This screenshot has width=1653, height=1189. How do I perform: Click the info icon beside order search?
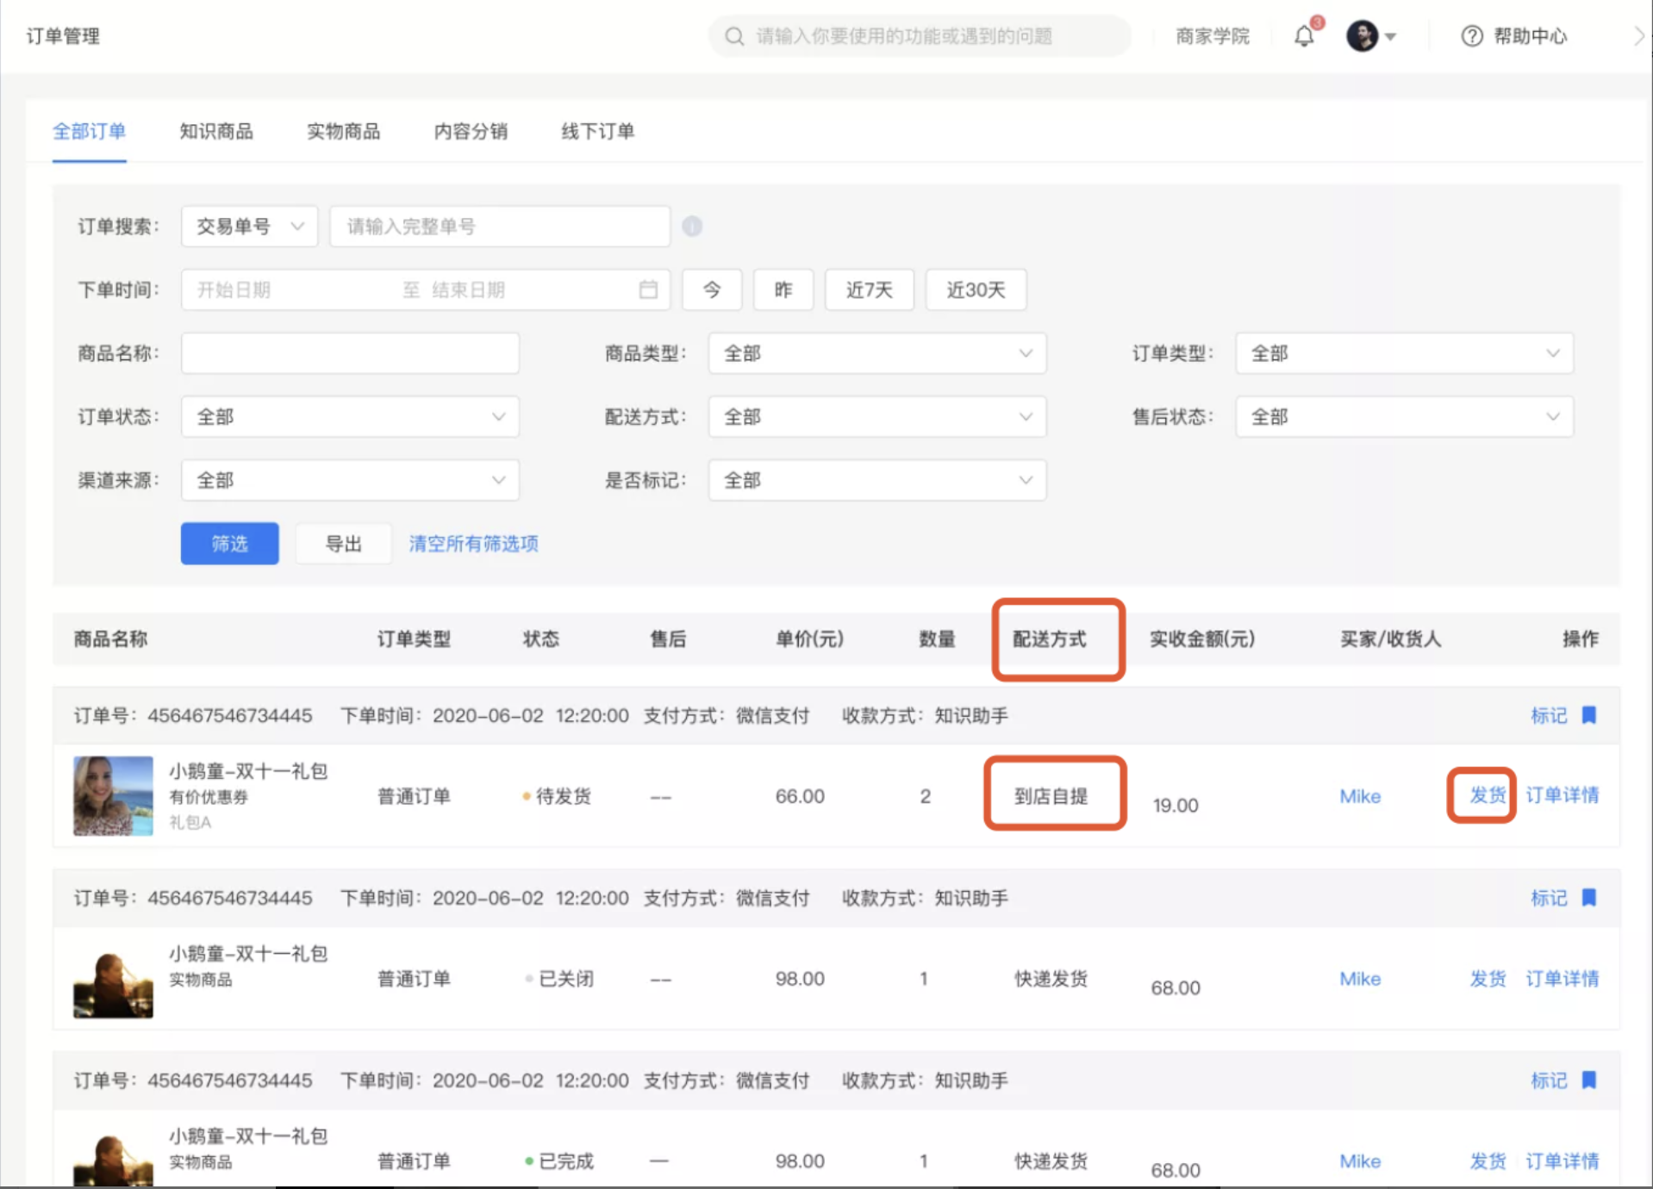[x=692, y=226]
